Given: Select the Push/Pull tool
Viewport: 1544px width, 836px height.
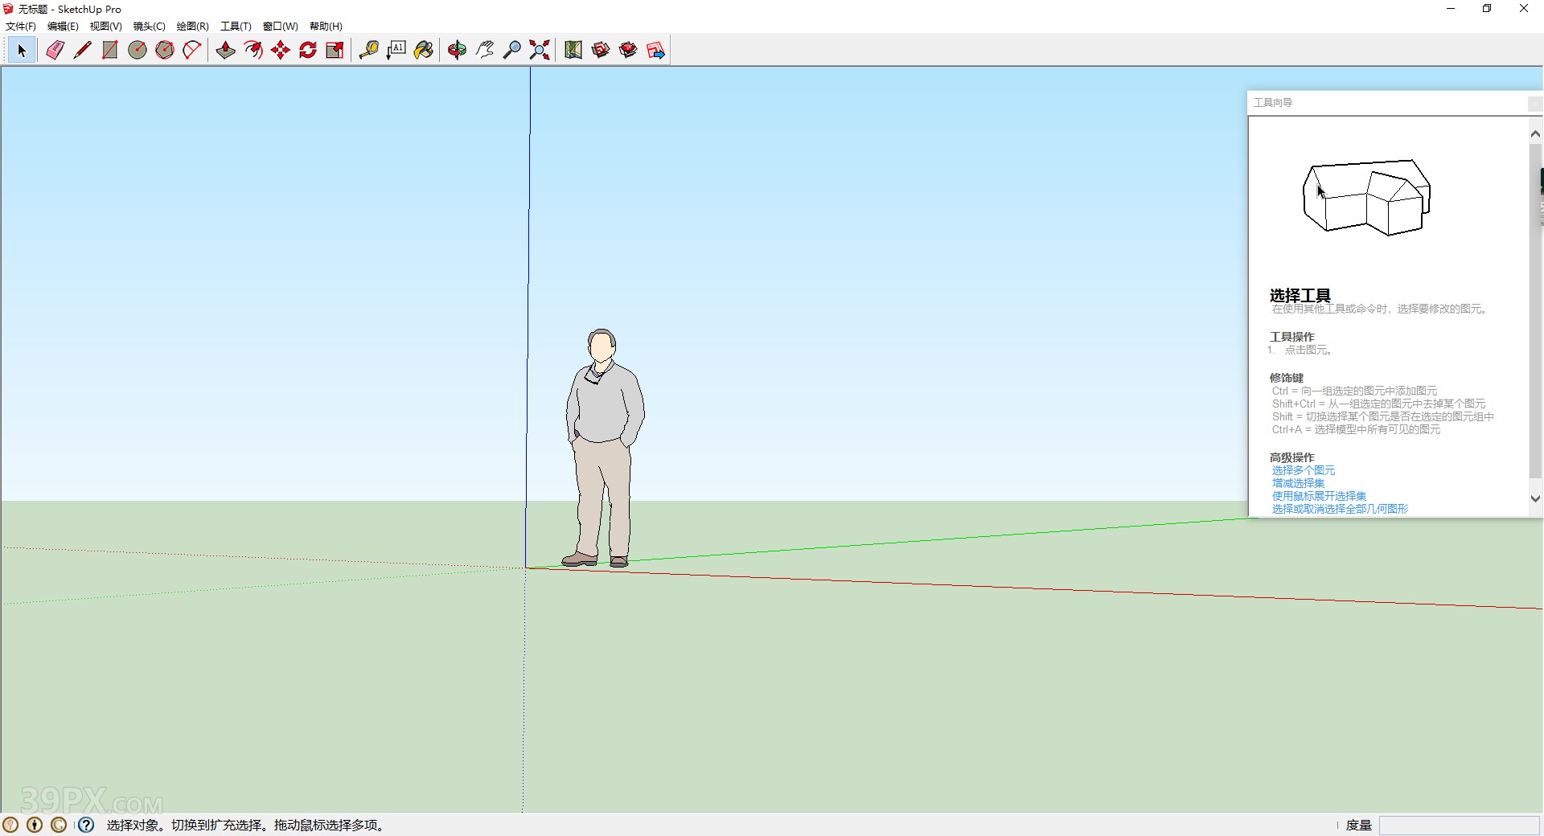Looking at the screenshot, I should [x=224, y=50].
